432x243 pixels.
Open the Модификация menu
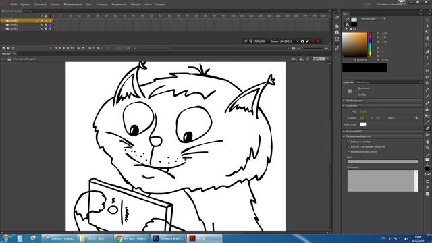(x=73, y=5)
